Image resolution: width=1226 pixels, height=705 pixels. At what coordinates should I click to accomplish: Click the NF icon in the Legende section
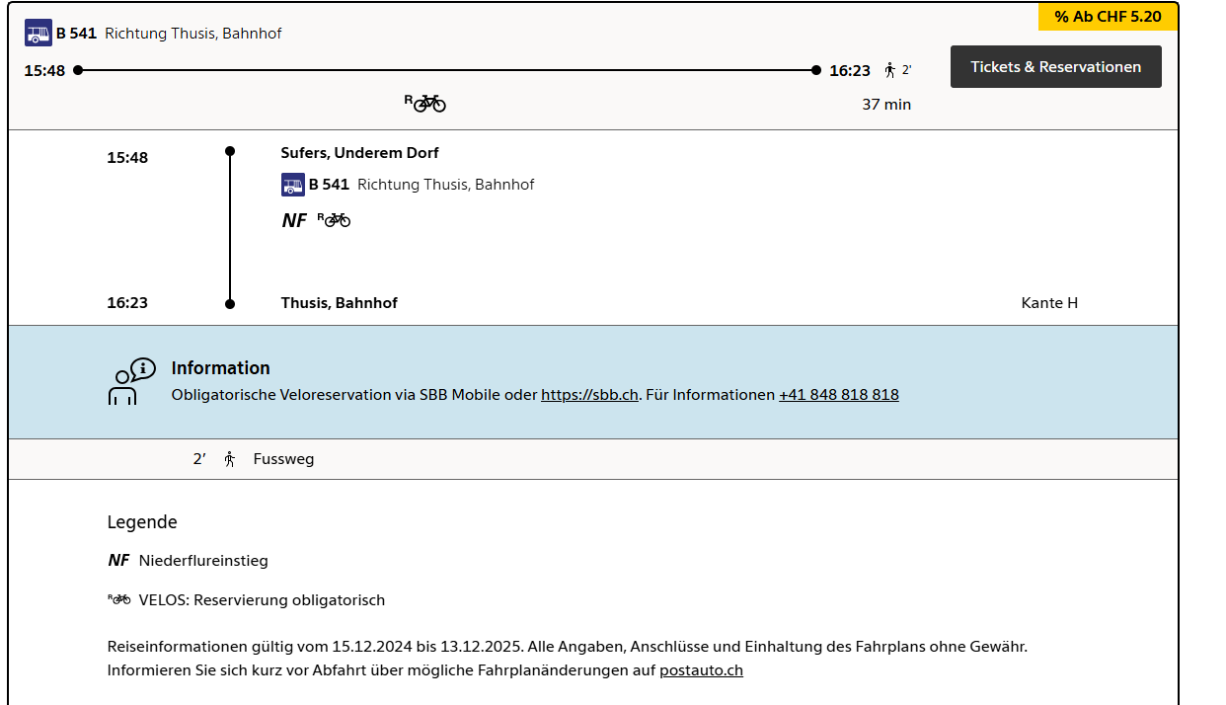coord(118,561)
